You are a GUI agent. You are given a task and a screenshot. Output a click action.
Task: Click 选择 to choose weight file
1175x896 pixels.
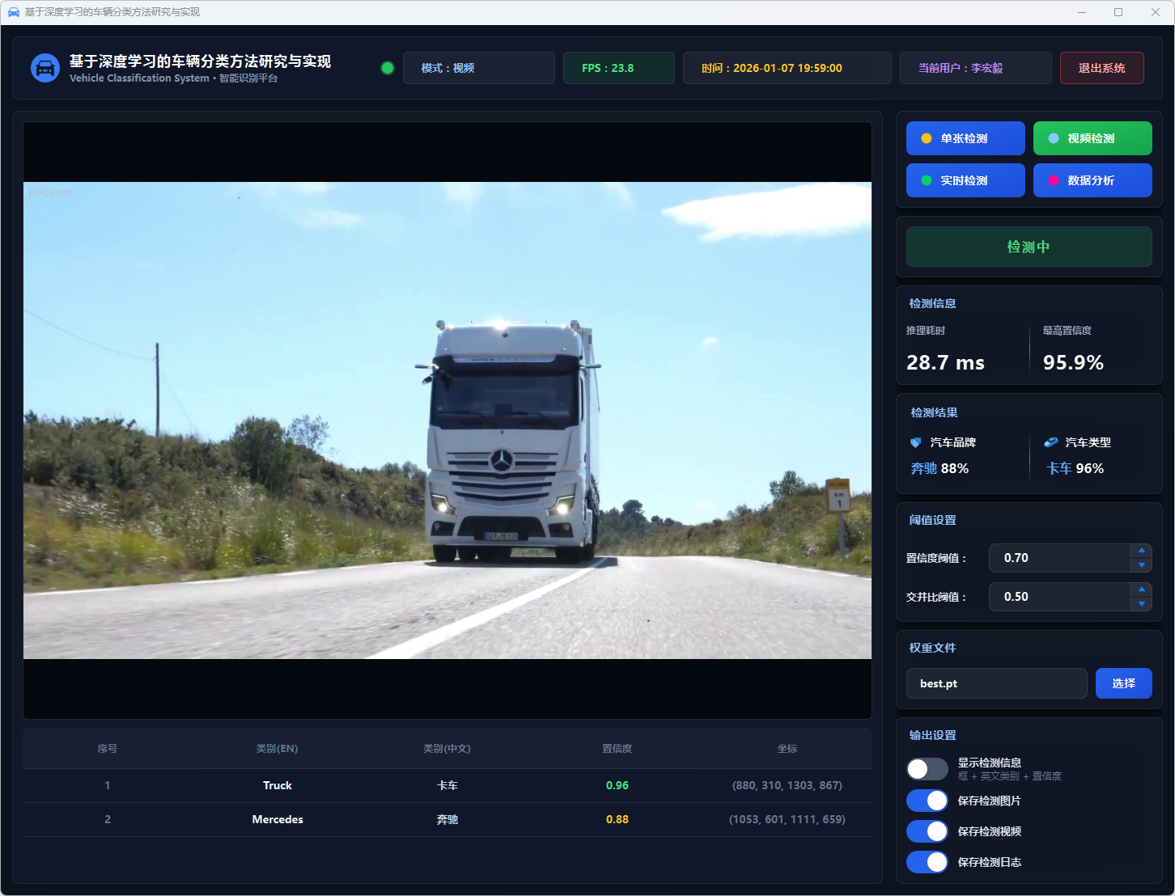tap(1124, 683)
